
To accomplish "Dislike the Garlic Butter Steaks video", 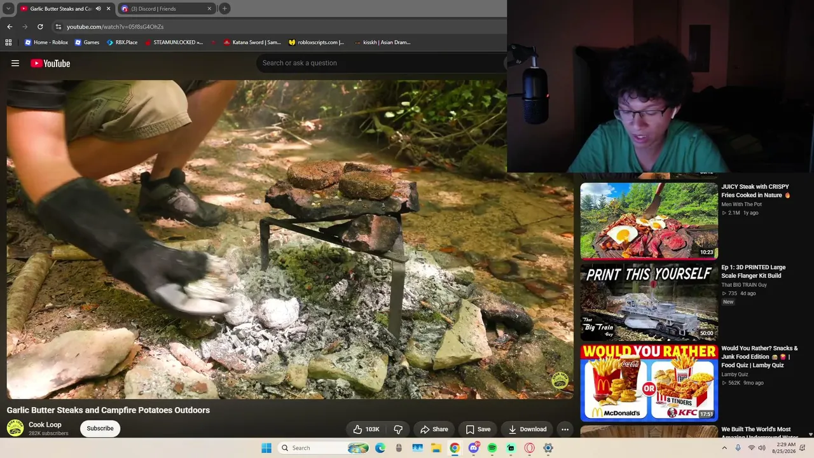I will click(398, 429).
